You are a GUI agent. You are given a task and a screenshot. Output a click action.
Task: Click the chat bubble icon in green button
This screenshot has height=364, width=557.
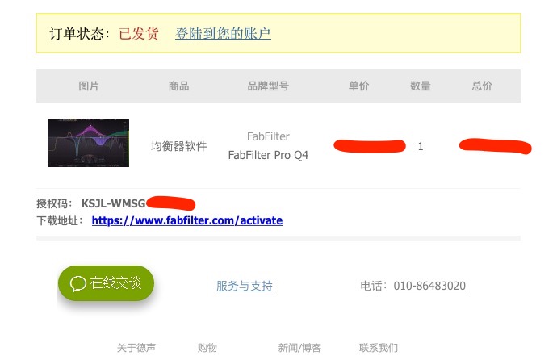[x=78, y=283]
